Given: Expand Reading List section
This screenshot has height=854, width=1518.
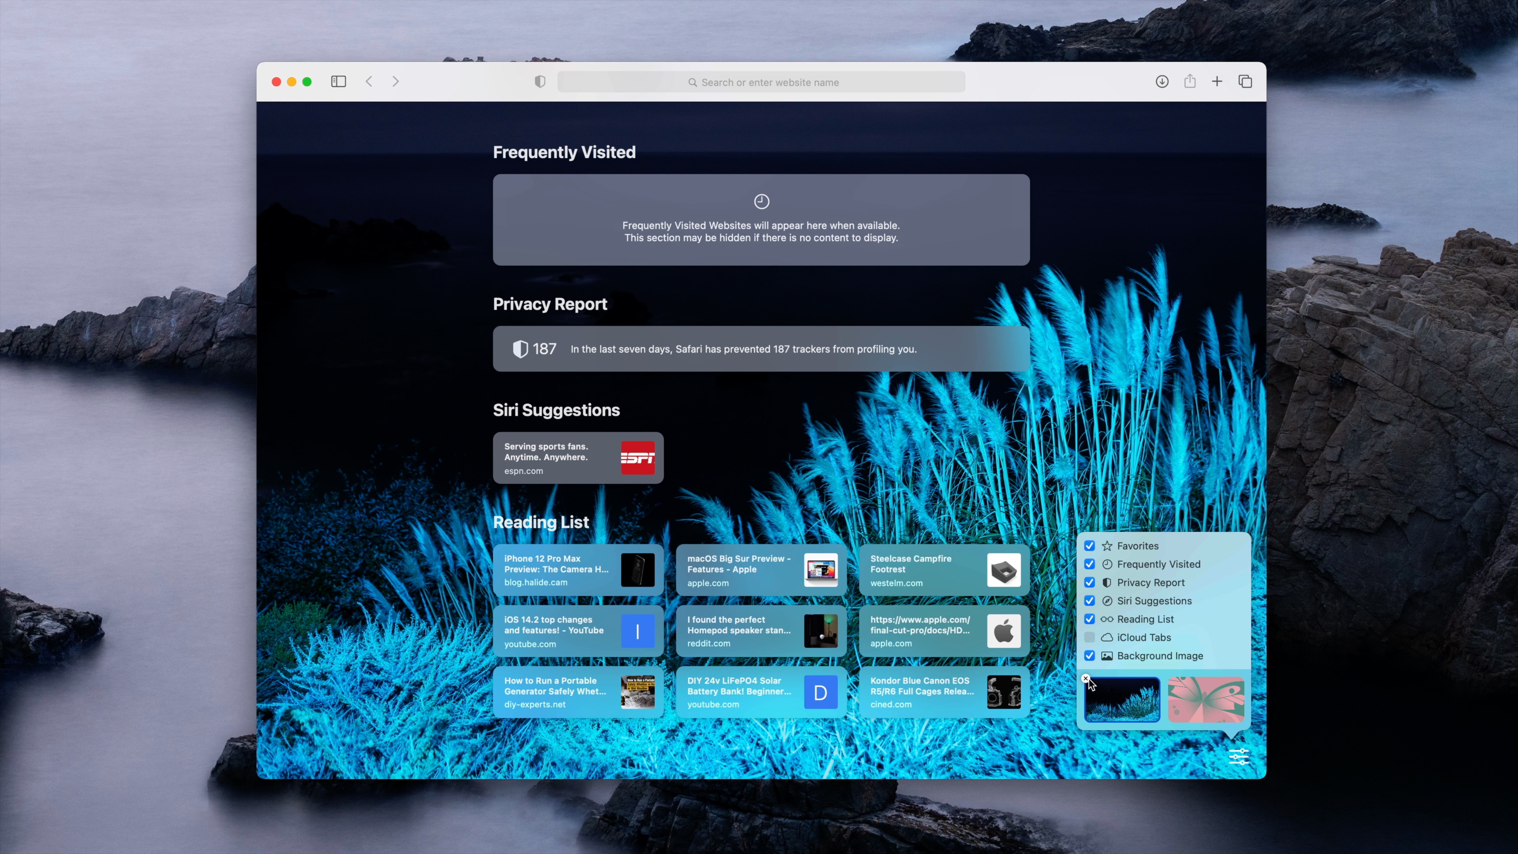Looking at the screenshot, I should 541,521.
